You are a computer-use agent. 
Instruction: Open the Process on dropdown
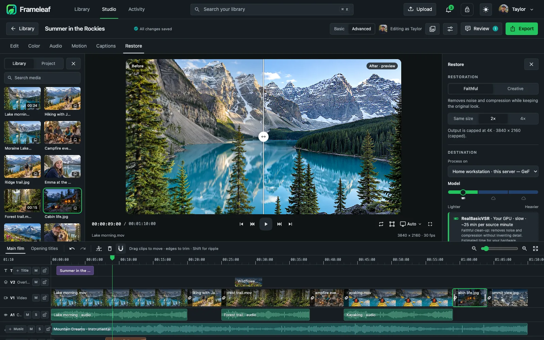(x=493, y=172)
